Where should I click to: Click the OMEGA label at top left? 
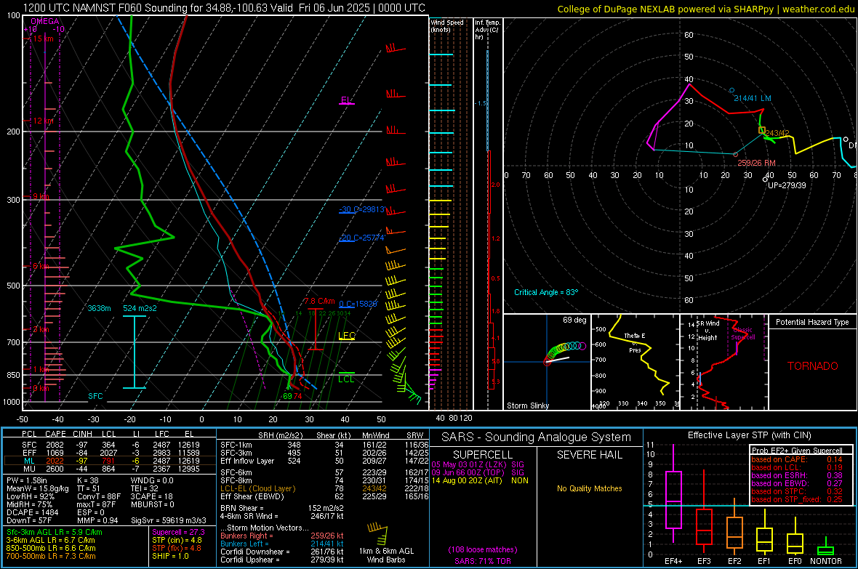pos(45,21)
